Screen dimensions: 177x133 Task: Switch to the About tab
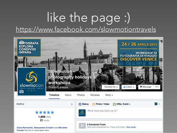tap(68, 95)
